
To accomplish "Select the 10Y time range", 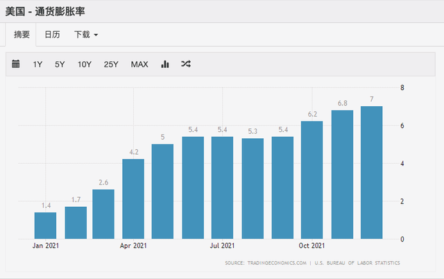I will point(85,65).
